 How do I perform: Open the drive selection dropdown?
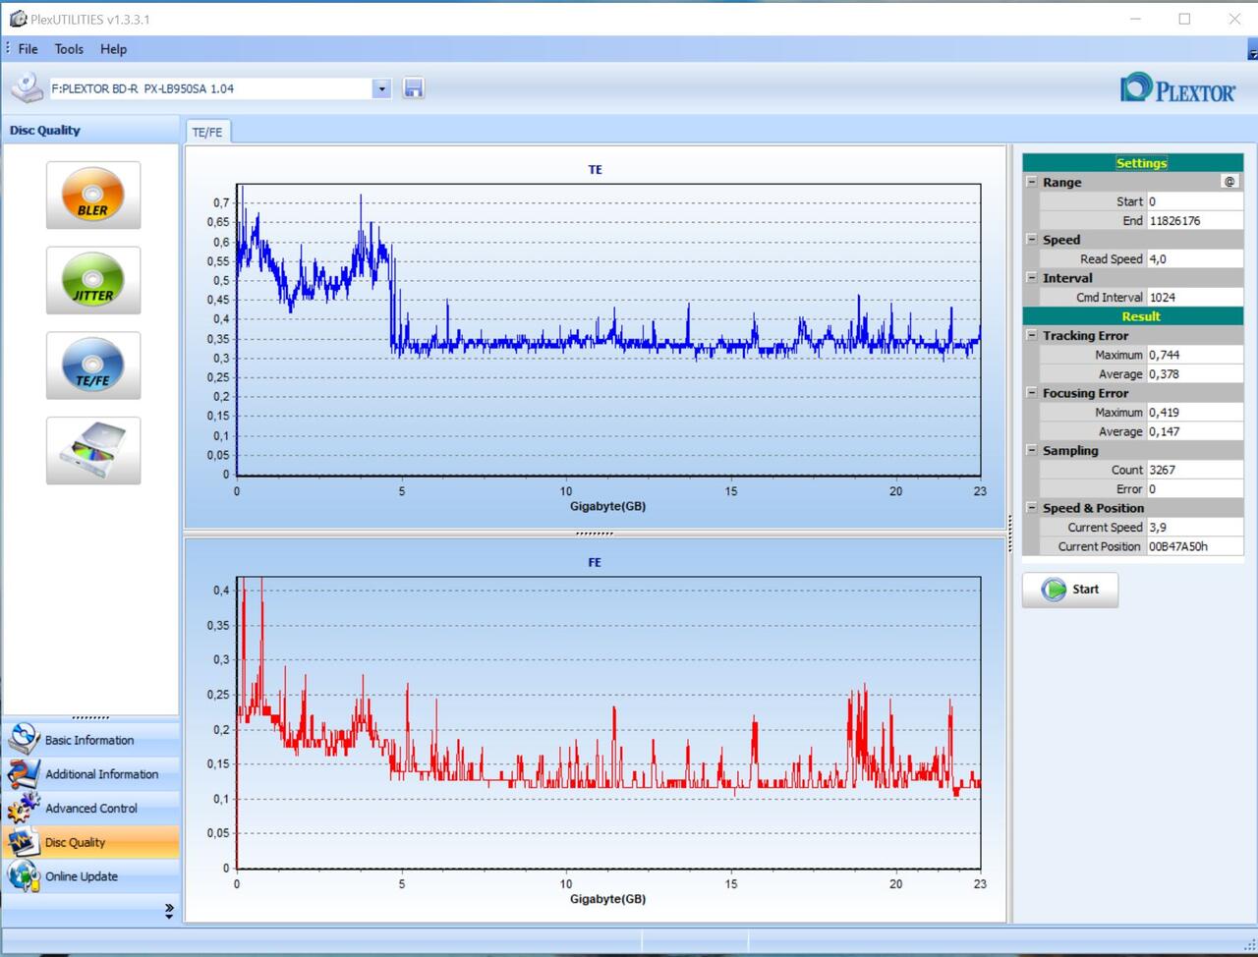coord(381,88)
